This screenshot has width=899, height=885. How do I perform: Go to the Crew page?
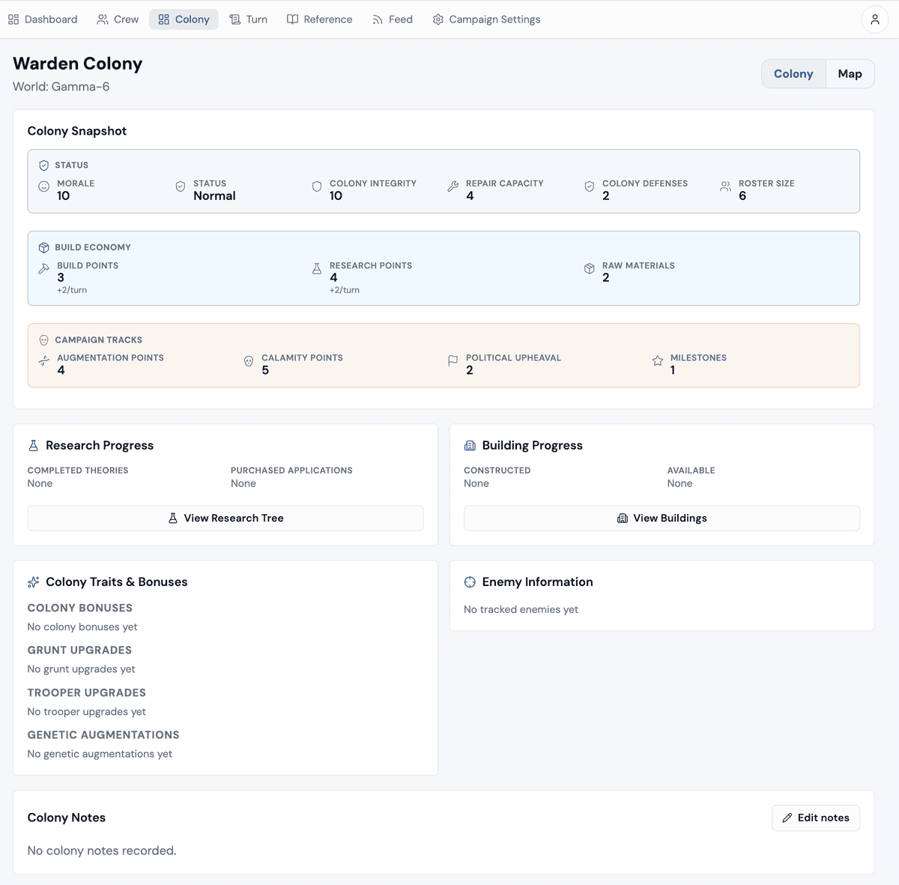coord(118,19)
